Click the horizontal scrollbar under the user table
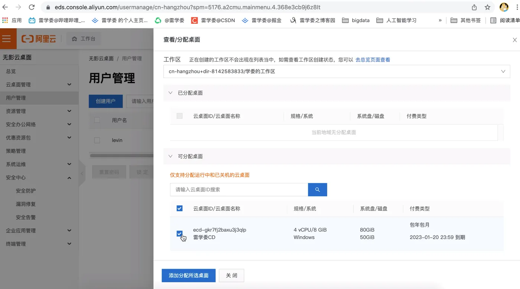The width and height of the screenshot is (520, 289). [x=121, y=156]
